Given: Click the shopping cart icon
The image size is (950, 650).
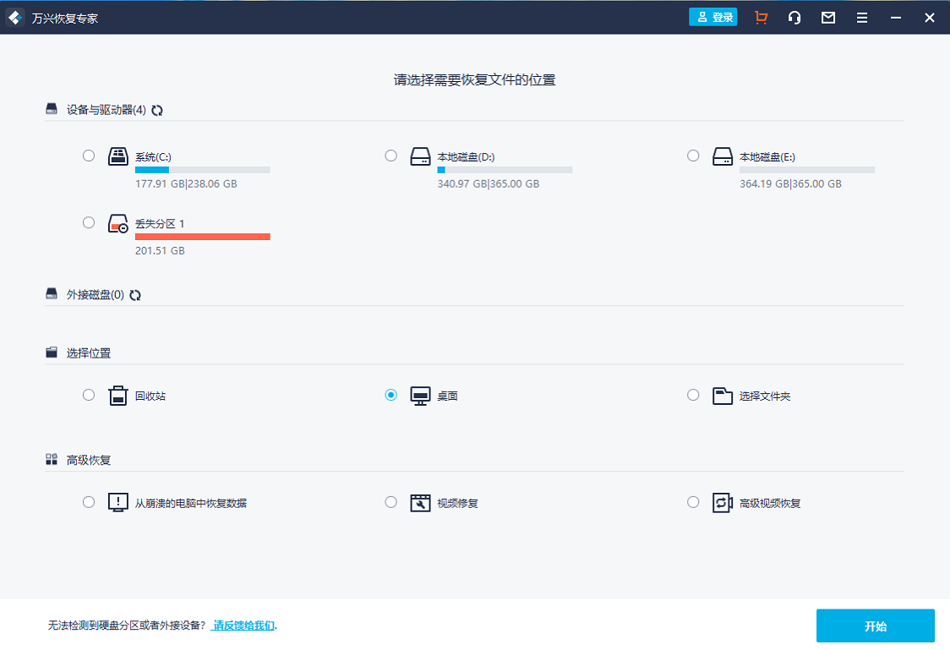Looking at the screenshot, I should click(x=761, y=17).
